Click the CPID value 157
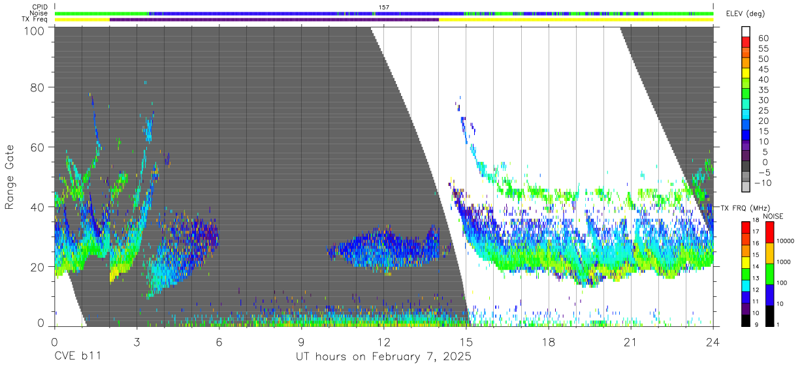Image resolution: width=802 pixels, height=370 pixels. (x=384, y=7)
